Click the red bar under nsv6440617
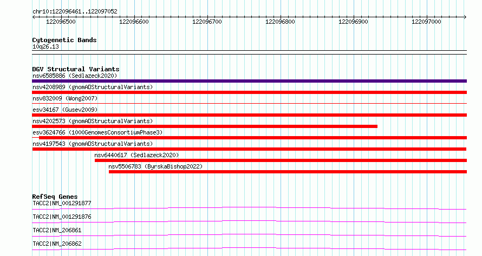Screen dimensions: 482x256 coord(281,160)
